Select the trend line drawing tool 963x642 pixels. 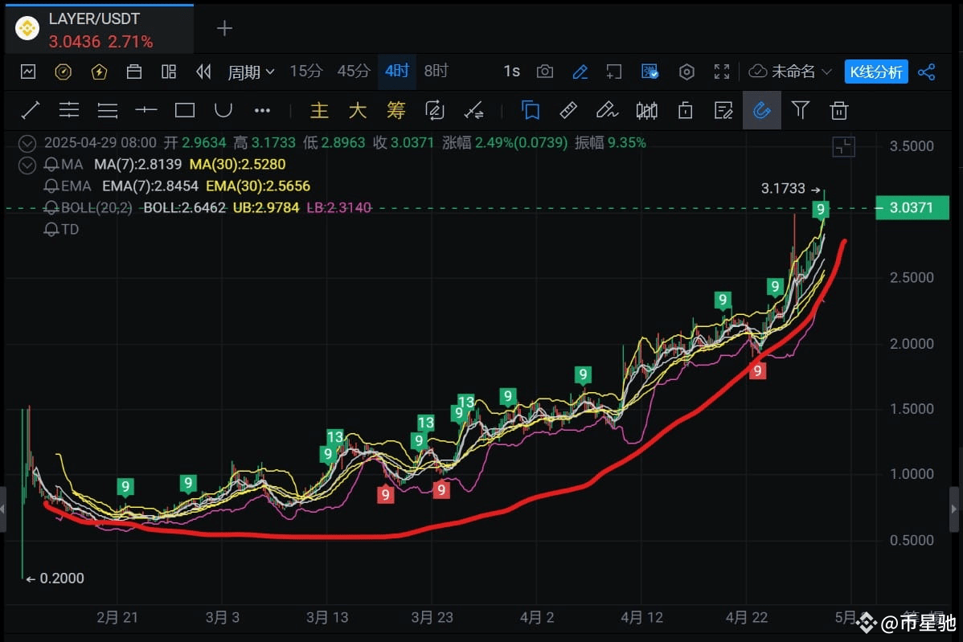pyautogui.click(x=30, y=110)
